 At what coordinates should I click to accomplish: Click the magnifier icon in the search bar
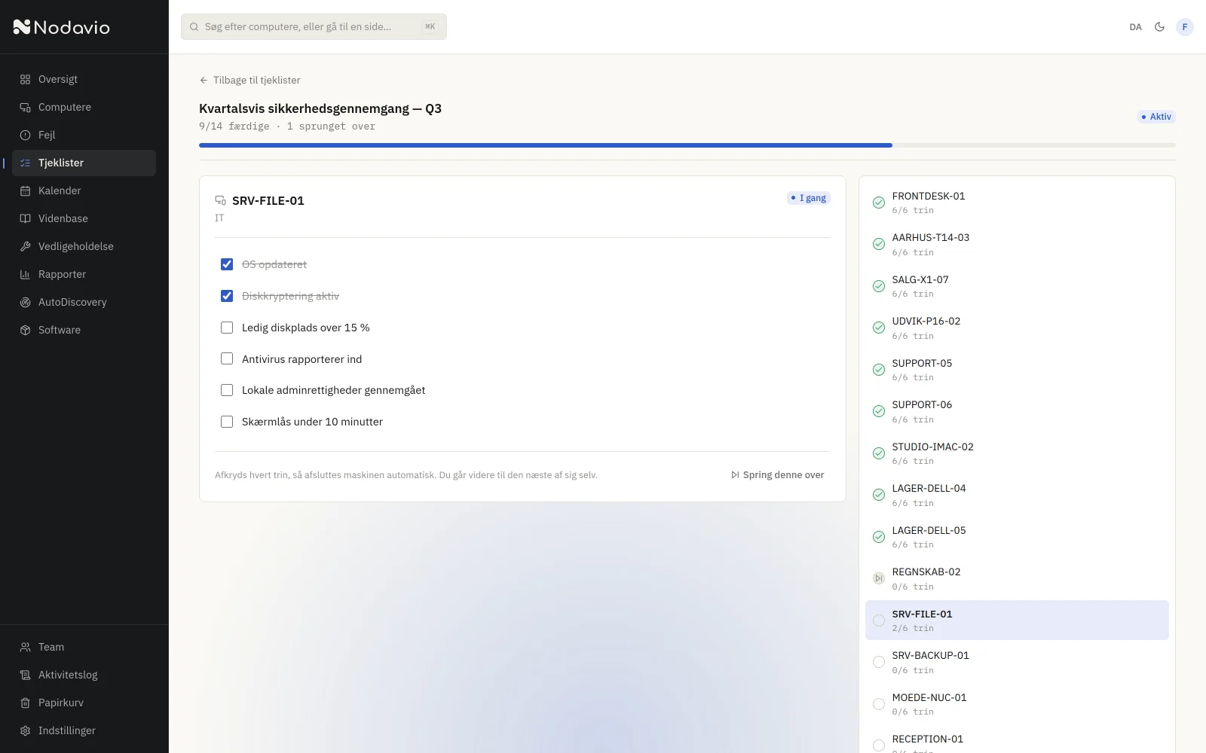[x=194, y=27]
